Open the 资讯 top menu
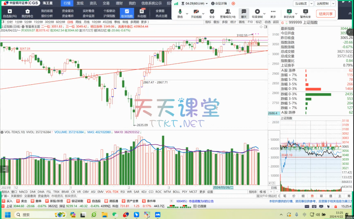 93,3
